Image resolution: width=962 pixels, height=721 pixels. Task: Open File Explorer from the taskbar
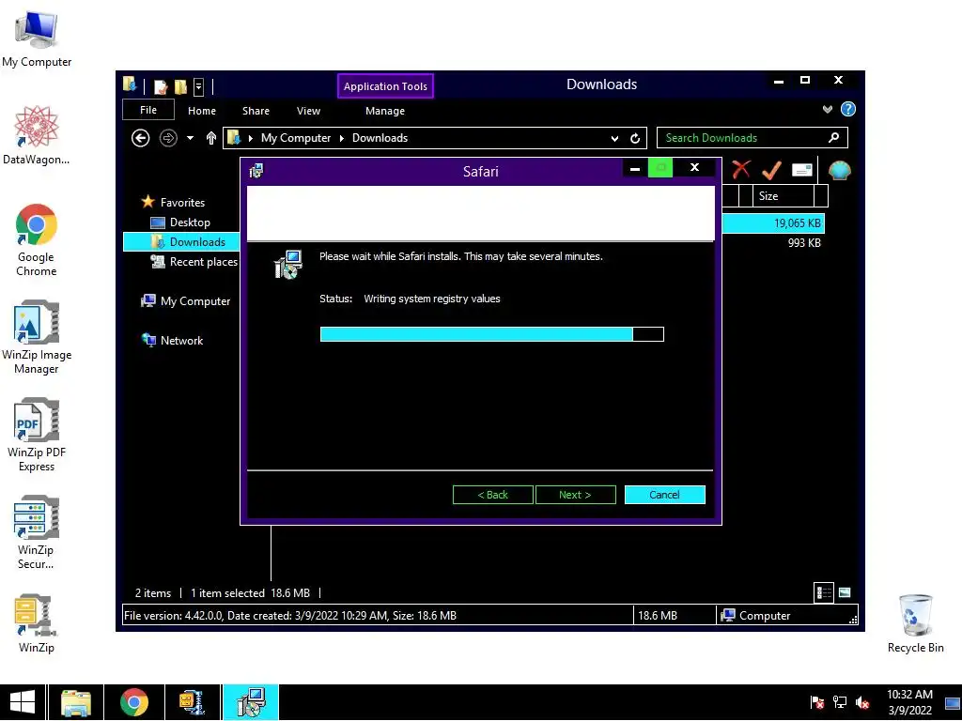point(76,702)
